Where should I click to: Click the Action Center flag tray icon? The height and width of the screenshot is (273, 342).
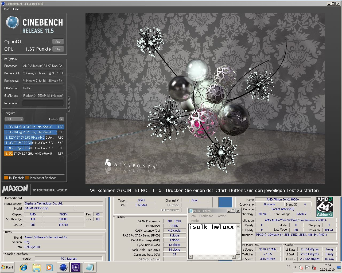[308, 267]
